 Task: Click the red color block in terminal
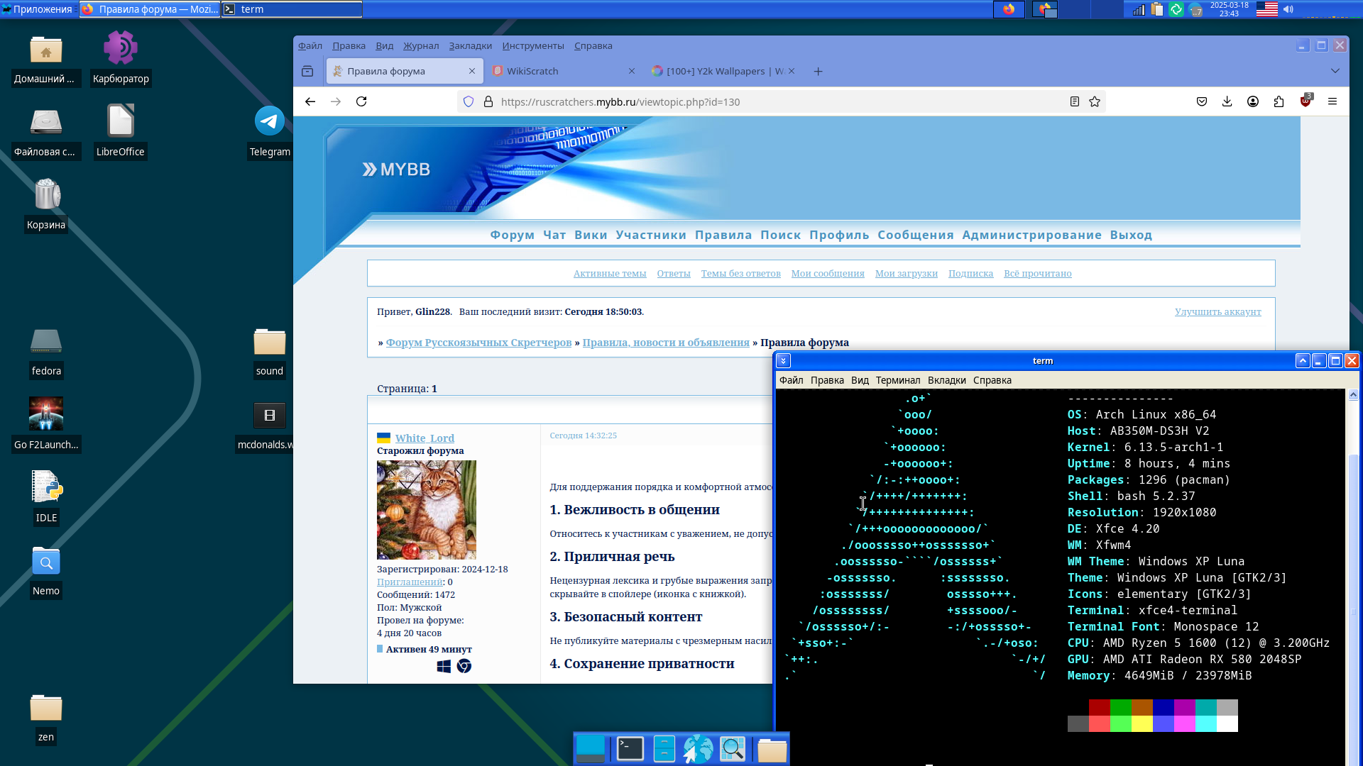(x=1099, y=706)
